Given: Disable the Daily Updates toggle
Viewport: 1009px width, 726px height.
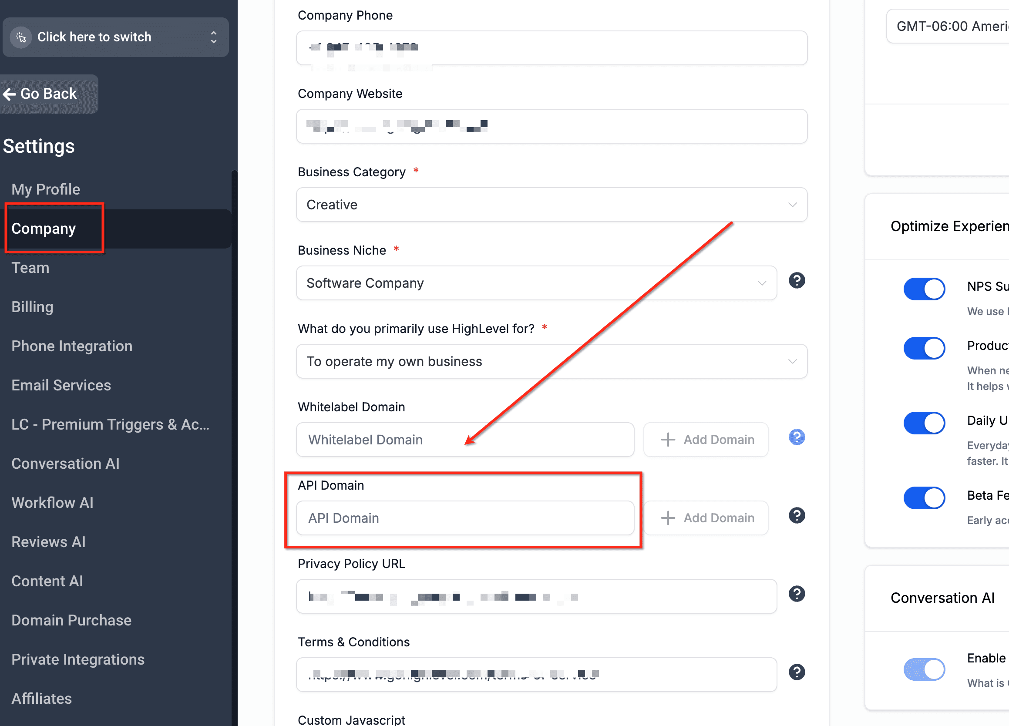Looking at the screenshot, I should (x=925, y=423).
